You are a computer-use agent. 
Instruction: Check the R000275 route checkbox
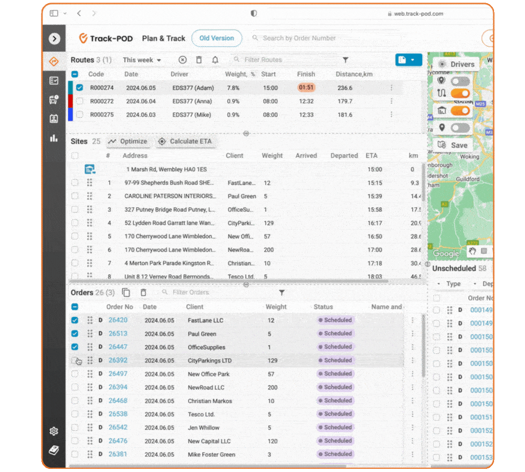click(x=79, y=114)
